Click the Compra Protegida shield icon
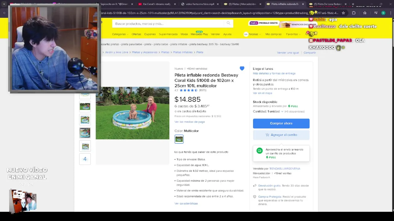 click(x=255, y=197)
